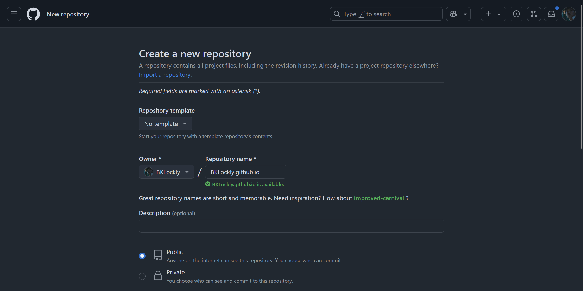Open Pull requests icon in header
583x291 pixels.
click(534, 14)
